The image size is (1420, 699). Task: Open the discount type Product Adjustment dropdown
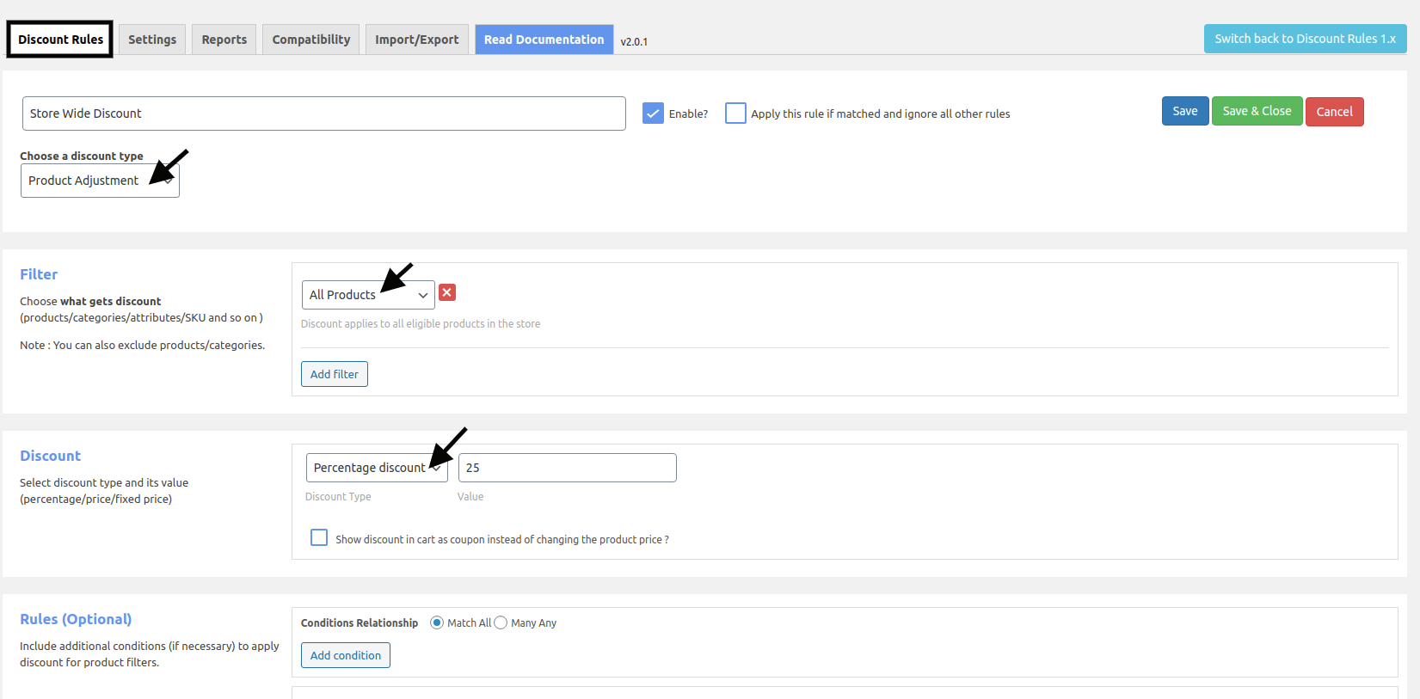coord(100,181)
